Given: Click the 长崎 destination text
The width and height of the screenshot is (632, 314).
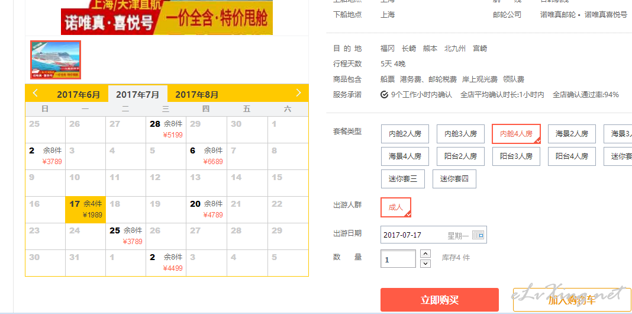Looking at the screenshot, I should pos(409,49).
